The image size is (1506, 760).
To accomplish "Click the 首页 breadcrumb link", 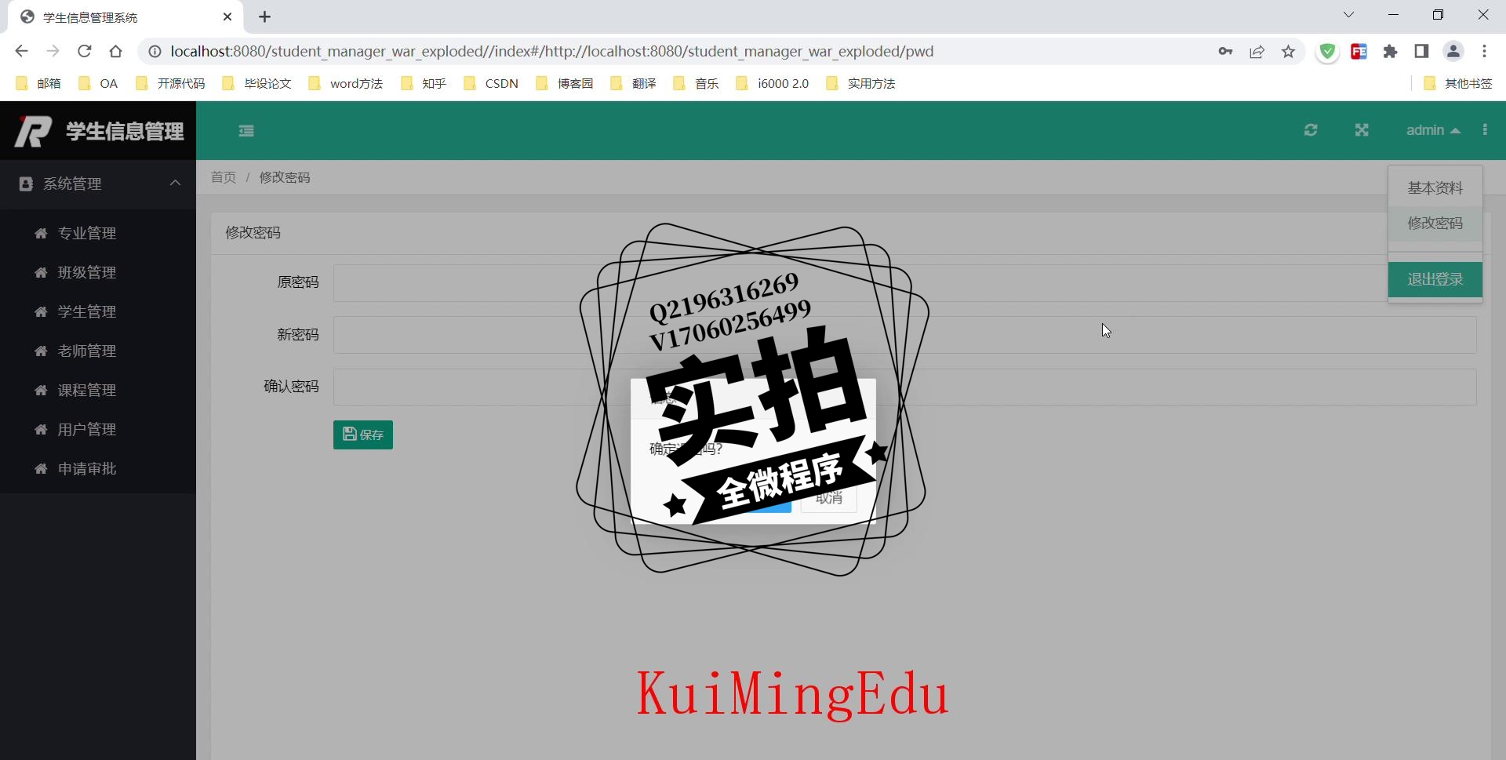I will (223, 177).
